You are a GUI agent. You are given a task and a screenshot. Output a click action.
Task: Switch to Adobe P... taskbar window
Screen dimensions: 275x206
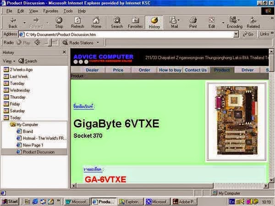(x=184, y=201)
